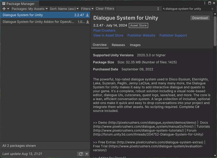Click the Last update Aug 13, 21:21 text

point(22,154)
